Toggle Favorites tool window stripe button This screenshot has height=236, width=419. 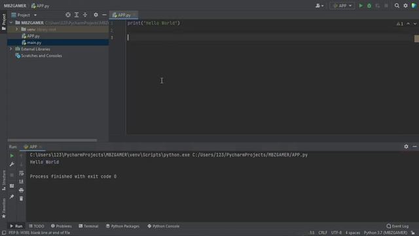click(x=4, y=208)
